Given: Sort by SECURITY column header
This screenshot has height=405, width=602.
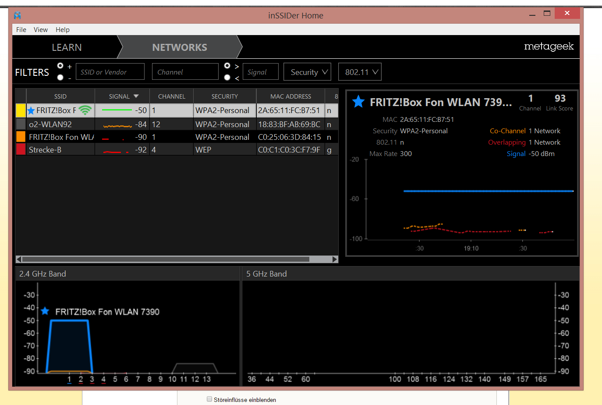Looking at the screenshot, I should click(225, 96).
